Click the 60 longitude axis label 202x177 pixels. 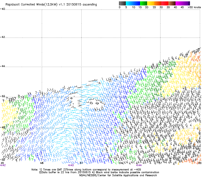[x=200, y=163]
